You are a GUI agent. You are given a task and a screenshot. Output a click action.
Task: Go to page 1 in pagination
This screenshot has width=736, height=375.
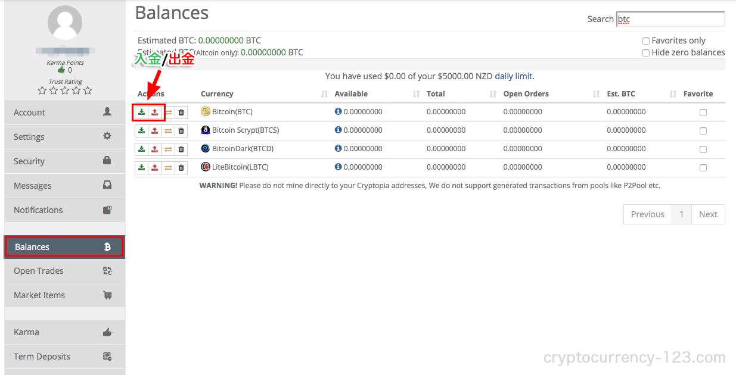(x=682, y=214)
